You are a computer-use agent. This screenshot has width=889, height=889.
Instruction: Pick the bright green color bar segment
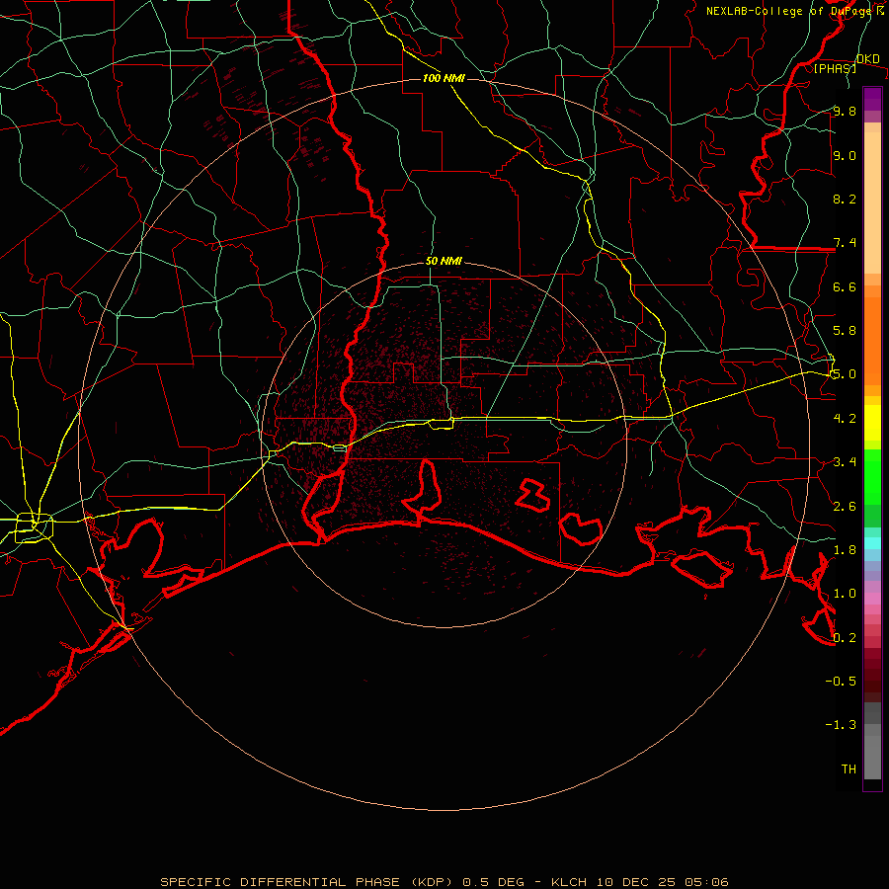click(872, 476)
